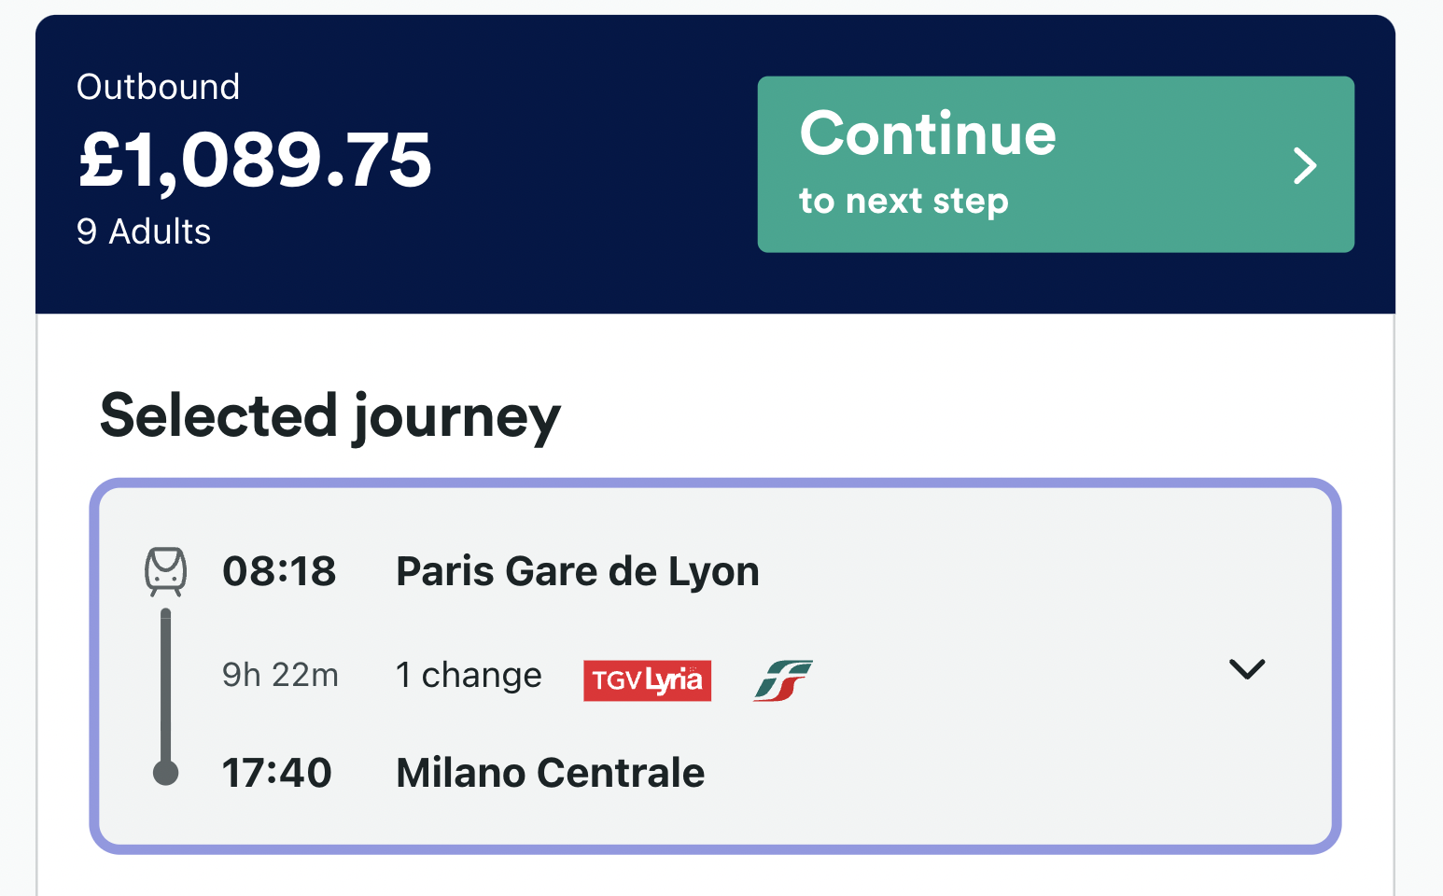Image resolution: width=1443 pixels, height=896 pixels.
Task: Click the TGV Lyria logo
Action: coord(647,680)
